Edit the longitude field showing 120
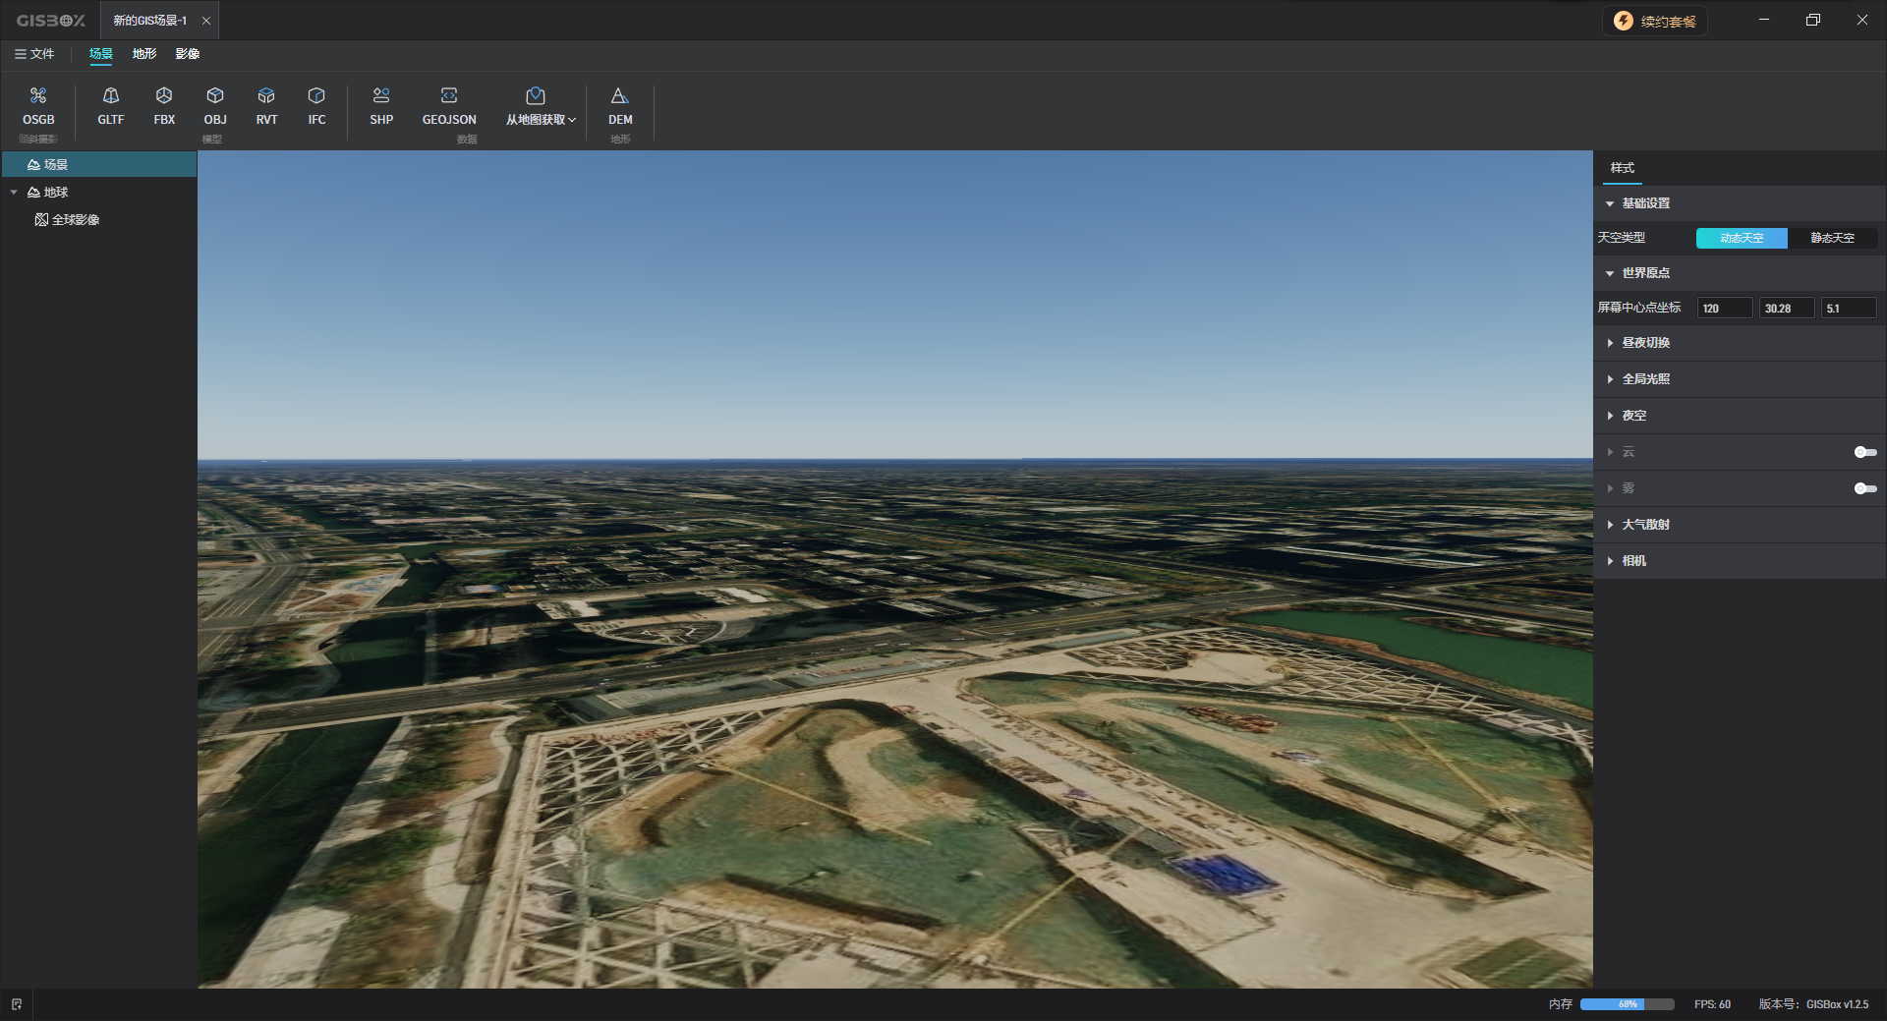Viewport: 1887px width, 1021px height. (1725, 309)
